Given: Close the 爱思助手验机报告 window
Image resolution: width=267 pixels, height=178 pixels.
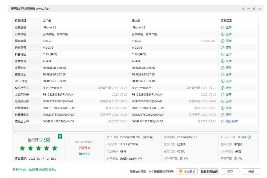Looking at the screenshot, I should (260, 9).
